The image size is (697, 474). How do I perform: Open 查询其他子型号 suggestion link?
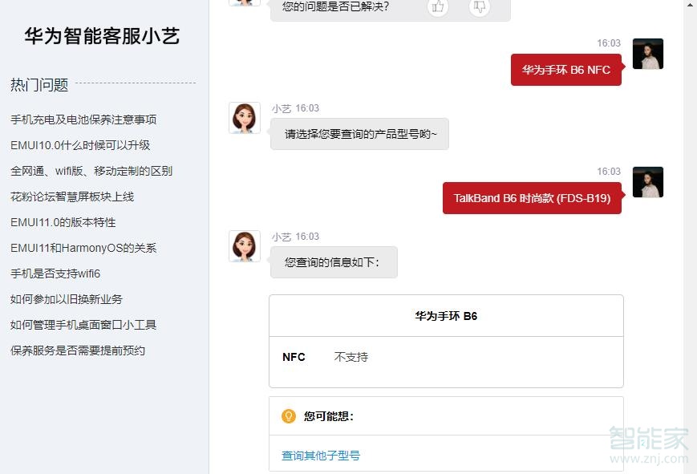click(x=320, y=455)
